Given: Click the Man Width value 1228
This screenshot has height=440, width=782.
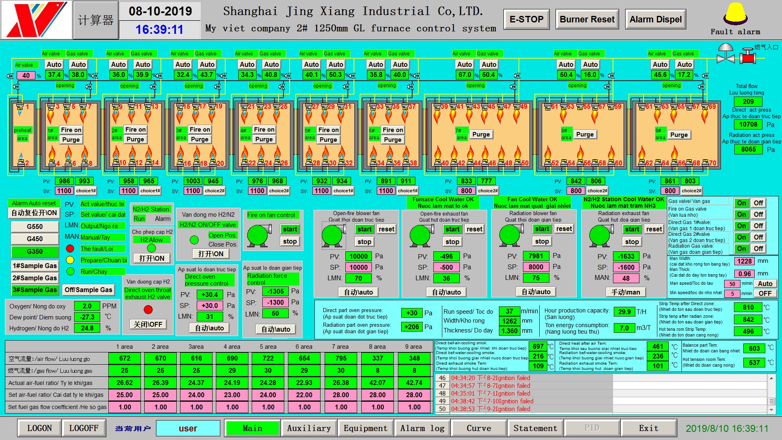Looking at the screenshot, I should click(x=744, y=261).
